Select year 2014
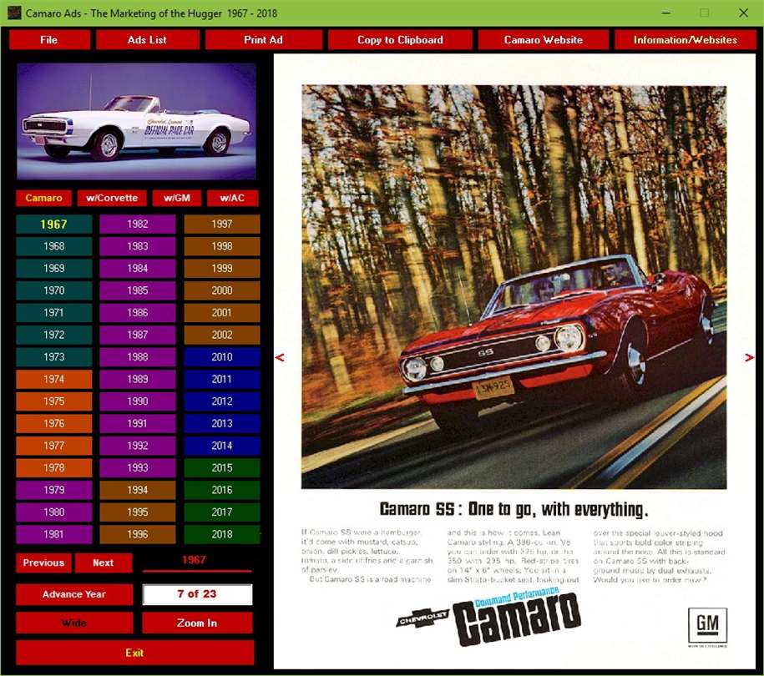 click(x=222, y=446)
